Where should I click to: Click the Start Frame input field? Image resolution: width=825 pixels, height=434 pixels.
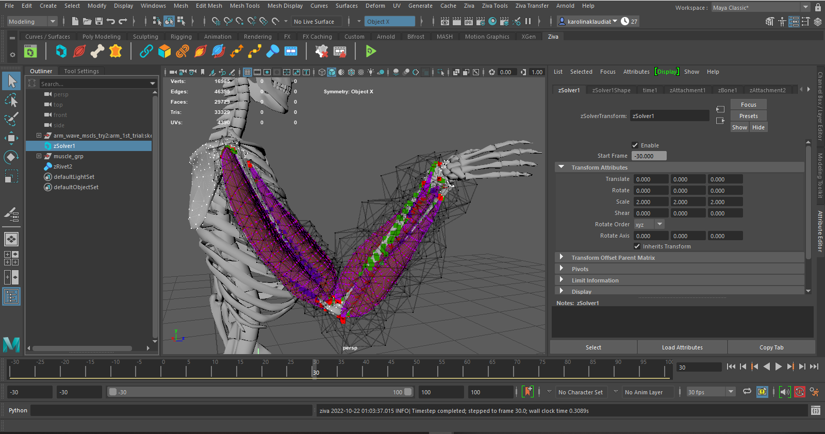649,156
